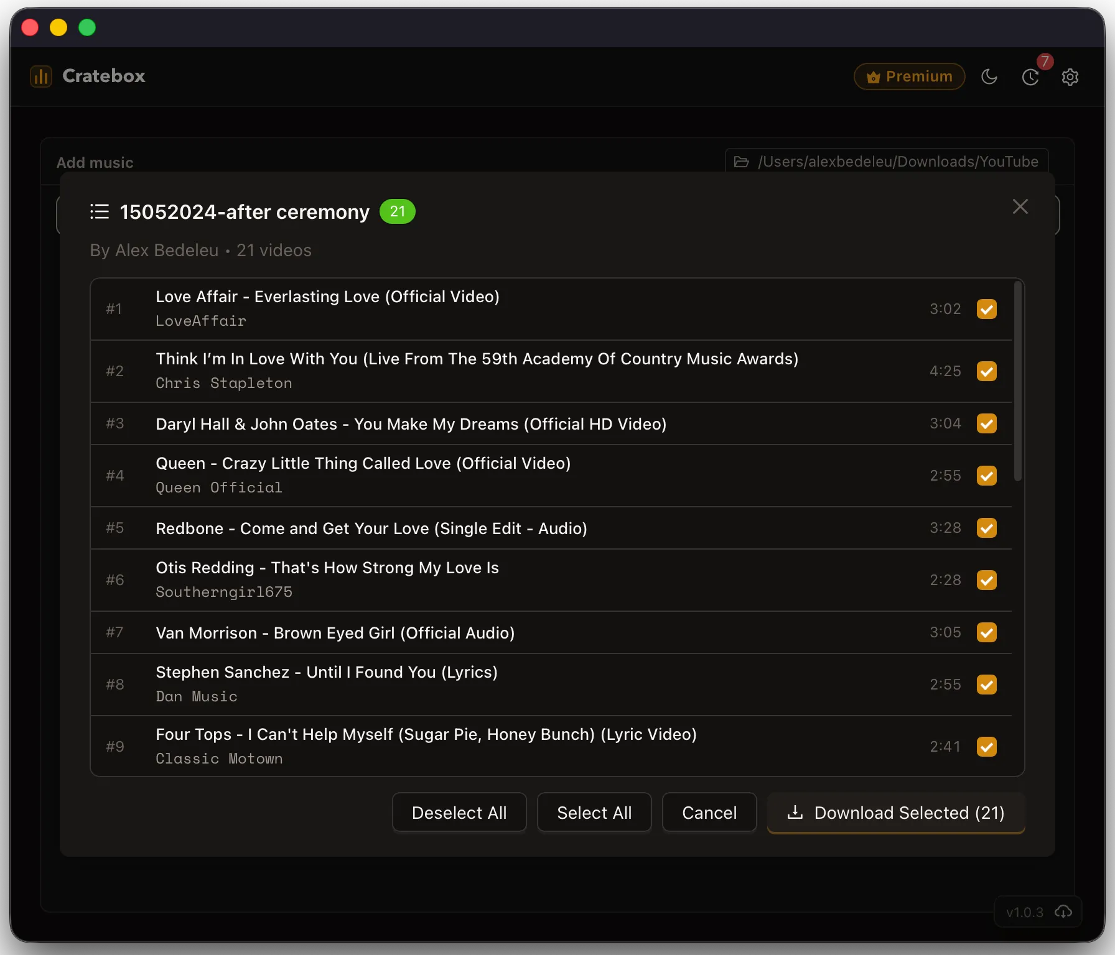Uncheck Queen - Crazy Little Thing Called Love
The height and width of the screenshot is (955, 1115).
pyautogui.click(x=987, y=476)
